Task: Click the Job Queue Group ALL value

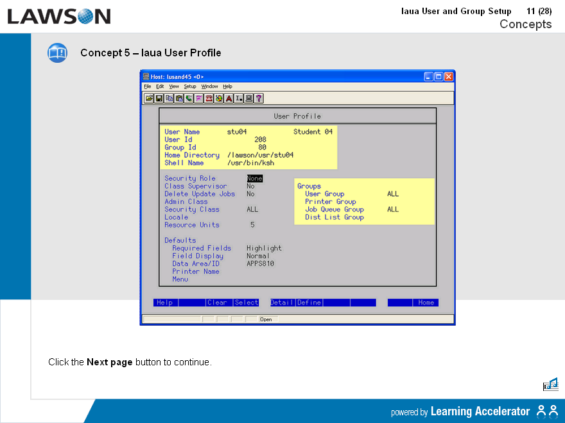Action: pyautogui.click(x=393, y=210)
